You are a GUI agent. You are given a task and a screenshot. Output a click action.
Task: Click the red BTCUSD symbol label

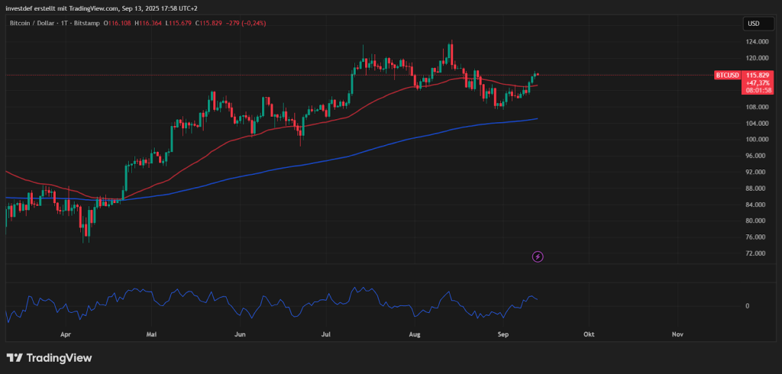pyautogui.click(x=727, y=76)
